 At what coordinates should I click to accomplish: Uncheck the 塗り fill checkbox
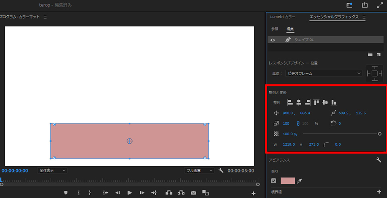tap(273, 181)
